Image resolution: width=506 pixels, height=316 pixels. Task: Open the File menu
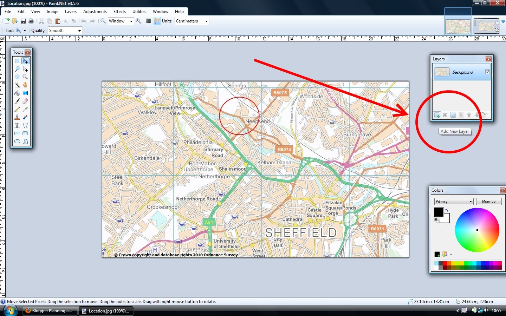click(8, 12)
